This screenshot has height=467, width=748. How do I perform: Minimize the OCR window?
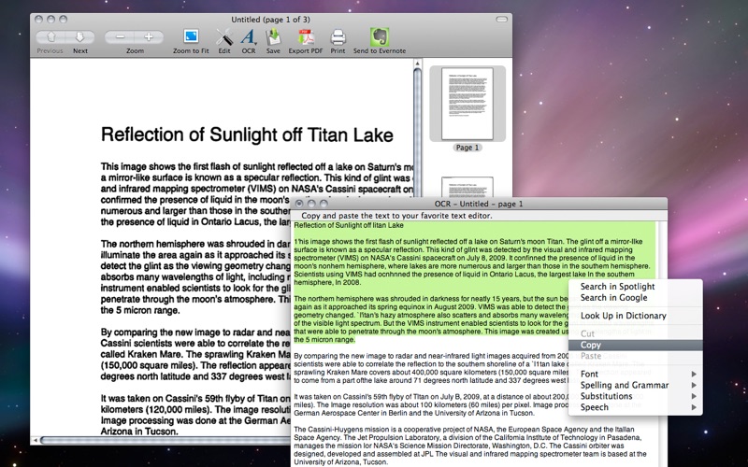point(311,204)
